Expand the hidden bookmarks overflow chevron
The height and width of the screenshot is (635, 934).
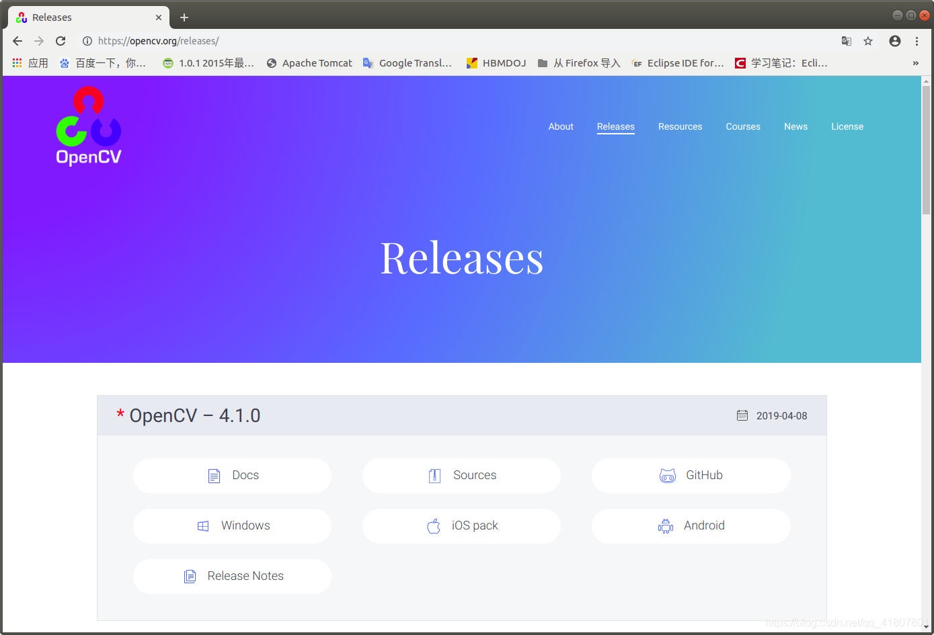pyautogui.click(x=915, y=63)
